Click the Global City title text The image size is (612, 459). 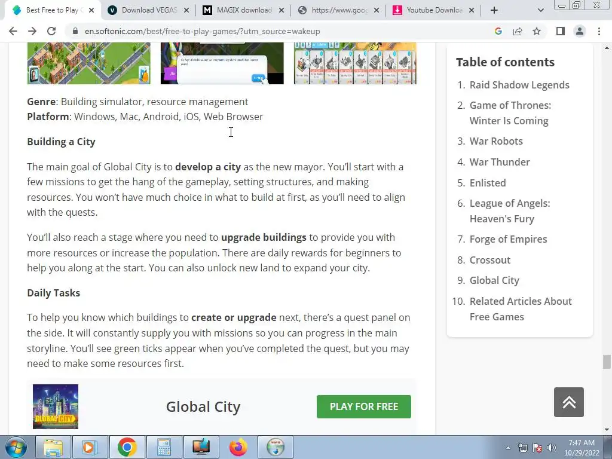203,406
